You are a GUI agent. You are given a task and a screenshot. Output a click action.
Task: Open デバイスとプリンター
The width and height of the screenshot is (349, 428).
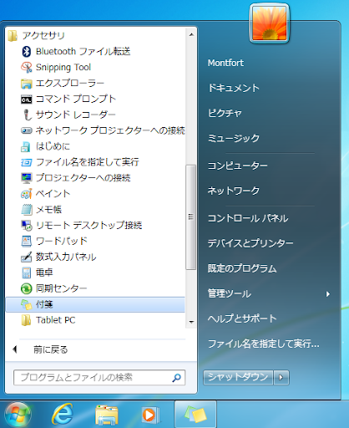tap(250, 243)
